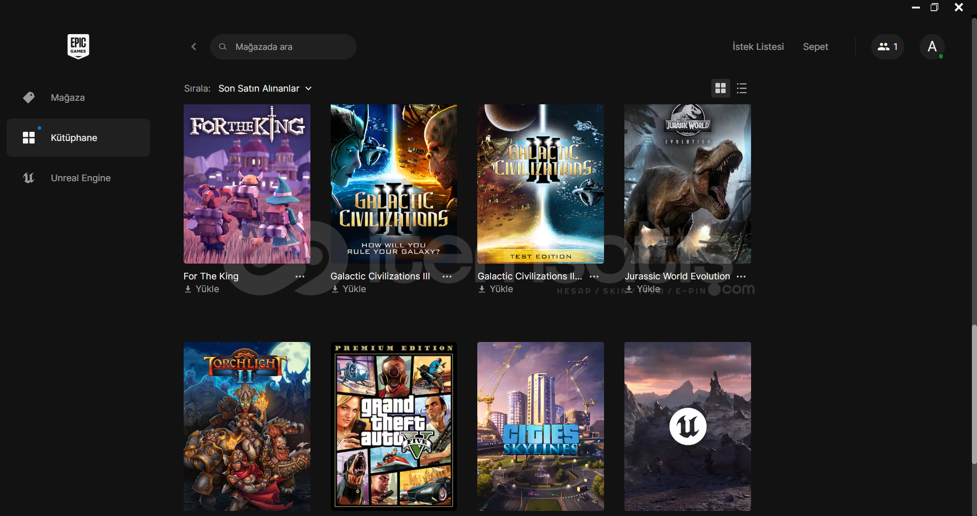
Task: Open Sepet cart
Action: click(x=816, y=47)
